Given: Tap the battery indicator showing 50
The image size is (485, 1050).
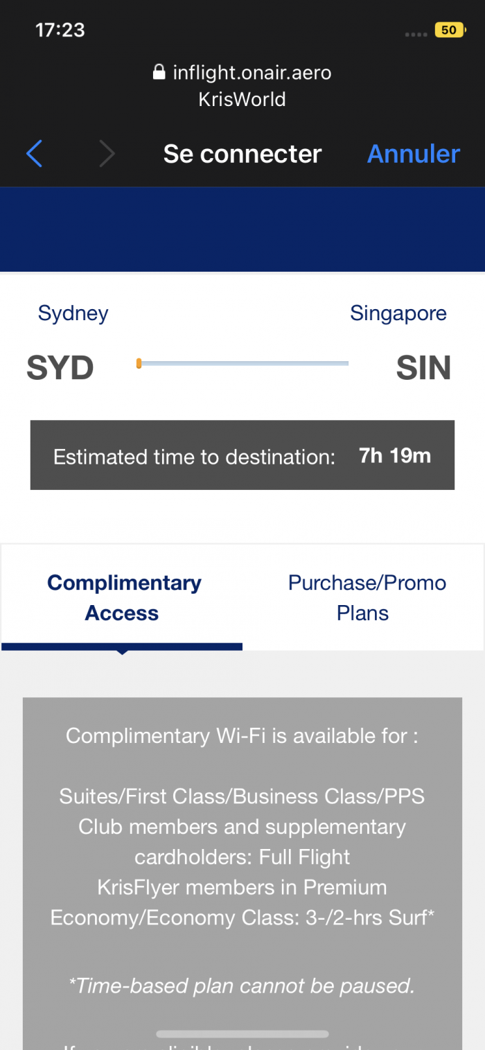Looking at the screenshot, I should (x=448, y=30).
